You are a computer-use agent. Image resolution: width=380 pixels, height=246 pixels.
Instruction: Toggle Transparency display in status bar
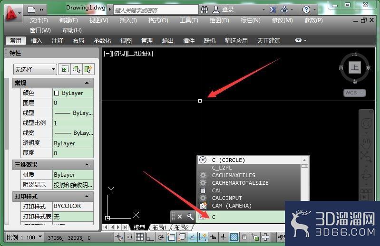tap(234, 237)
